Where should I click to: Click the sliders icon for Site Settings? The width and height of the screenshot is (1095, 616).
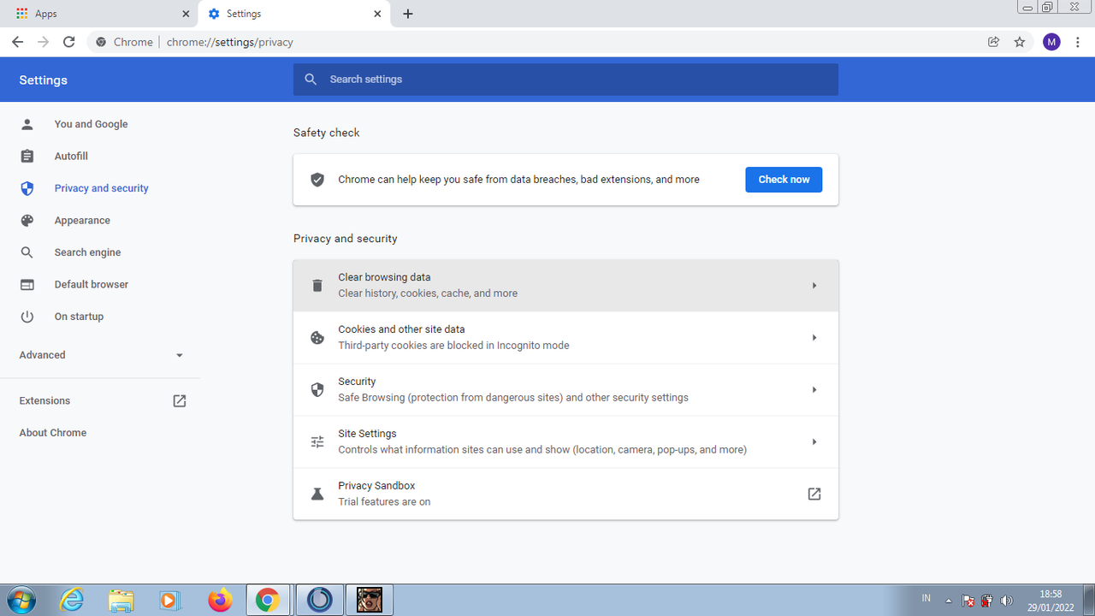click(317, 442)
